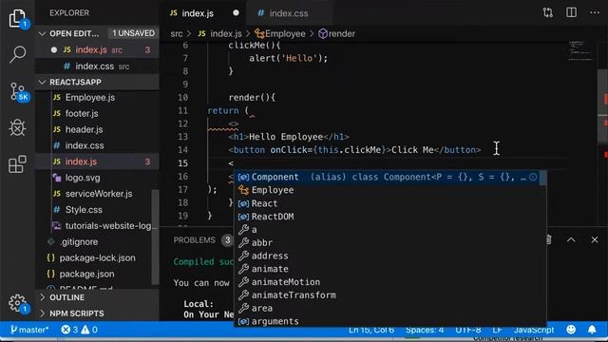
Task: Expand the NPM Scripts section
Action: pos(97,313)
